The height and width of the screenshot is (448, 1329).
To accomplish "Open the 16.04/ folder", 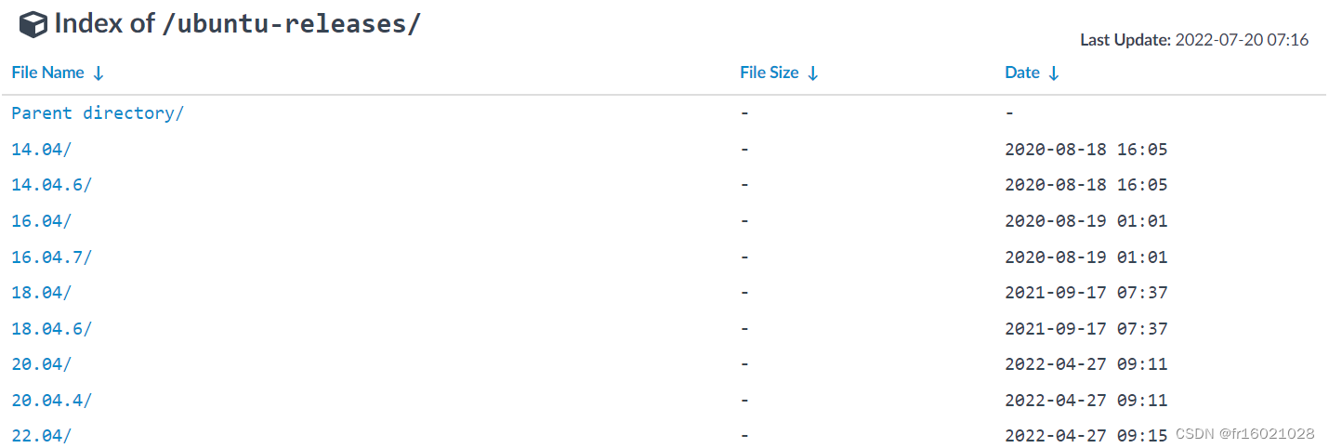I will tap(41, 220).
